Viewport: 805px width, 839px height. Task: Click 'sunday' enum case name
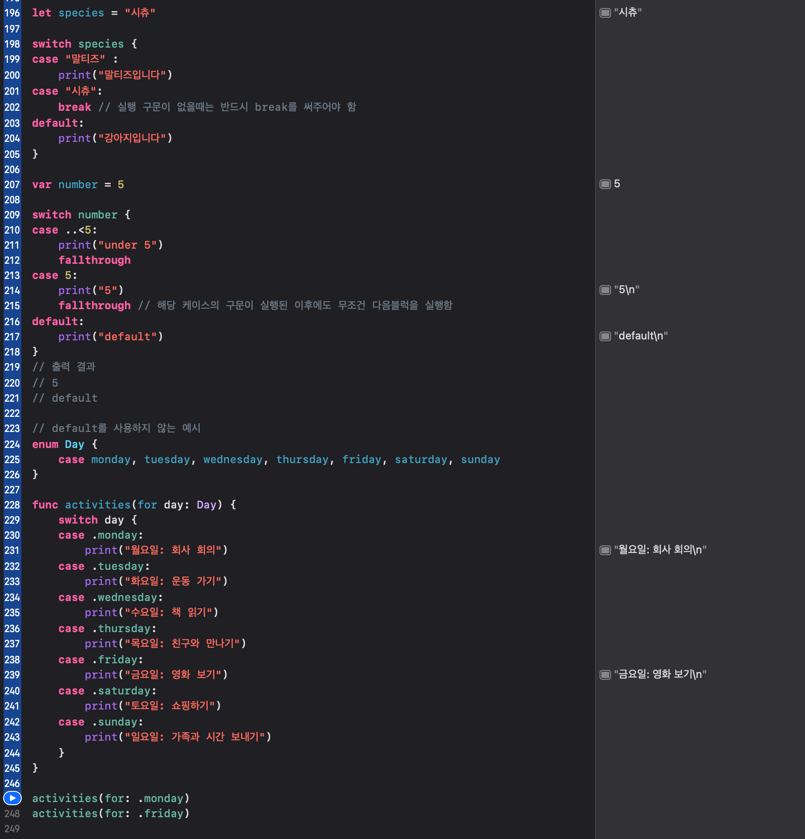tap(480, 460)
